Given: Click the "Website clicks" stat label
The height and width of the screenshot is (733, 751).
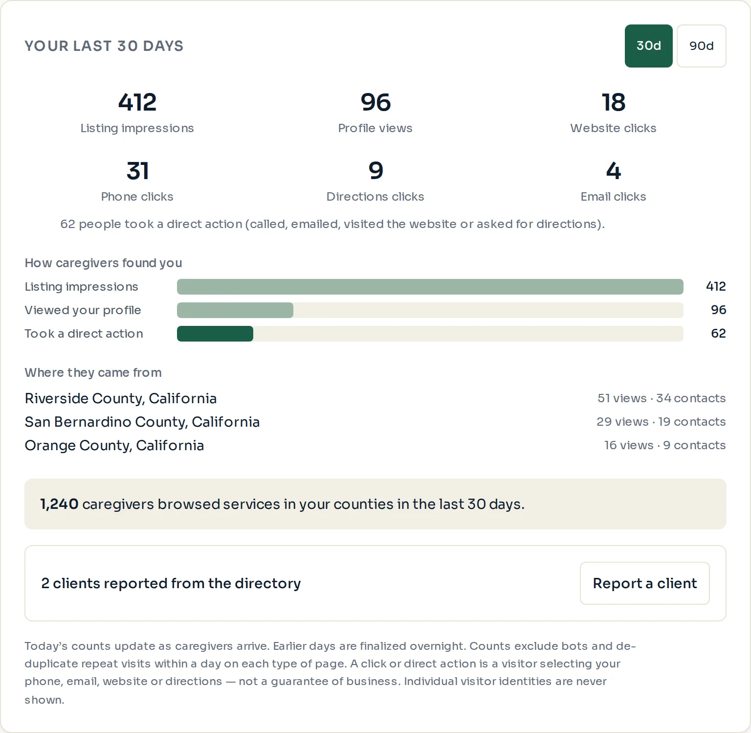Looking at the screenshot, I should click(x=613, y=128).
